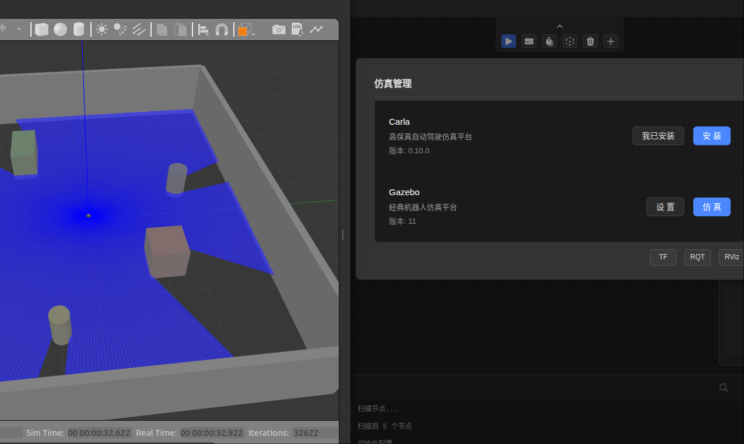This screenshot has height=444, width=744.
Task: Collapse the toolbar with up chevron
Action: (560, 26)
